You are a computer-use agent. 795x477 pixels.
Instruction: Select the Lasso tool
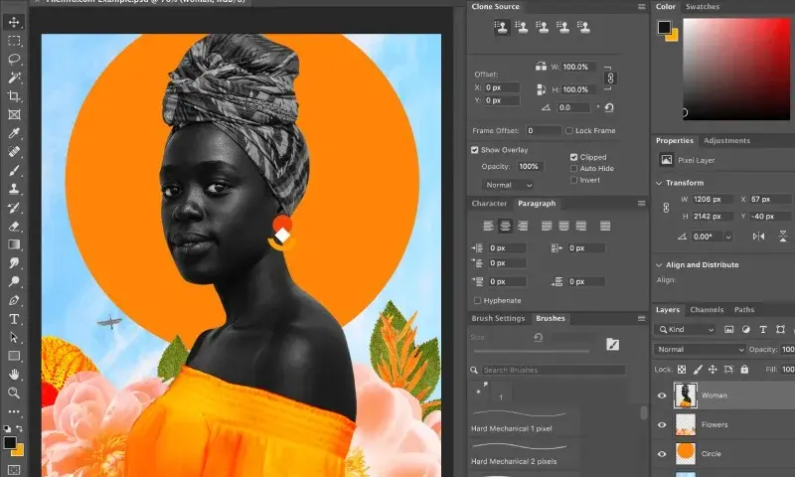(x=14, y=59)
